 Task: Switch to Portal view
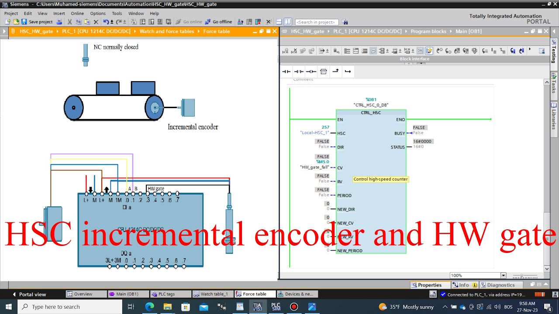tap(29, 294)
